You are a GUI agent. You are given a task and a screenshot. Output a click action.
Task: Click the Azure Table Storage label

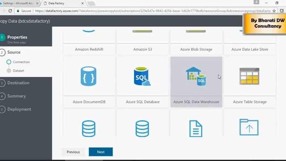[x=250, y=102]
